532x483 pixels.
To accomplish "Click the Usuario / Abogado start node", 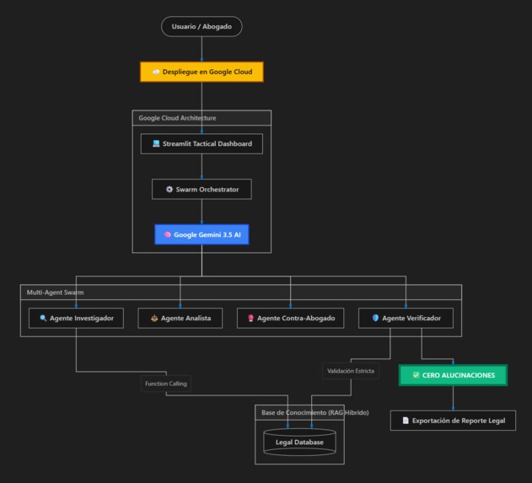I will pyautogui.click(x=202, y=26).
